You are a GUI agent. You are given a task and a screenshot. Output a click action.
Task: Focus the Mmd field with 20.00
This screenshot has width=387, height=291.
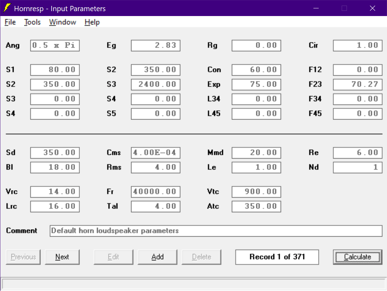coord(256,153)
